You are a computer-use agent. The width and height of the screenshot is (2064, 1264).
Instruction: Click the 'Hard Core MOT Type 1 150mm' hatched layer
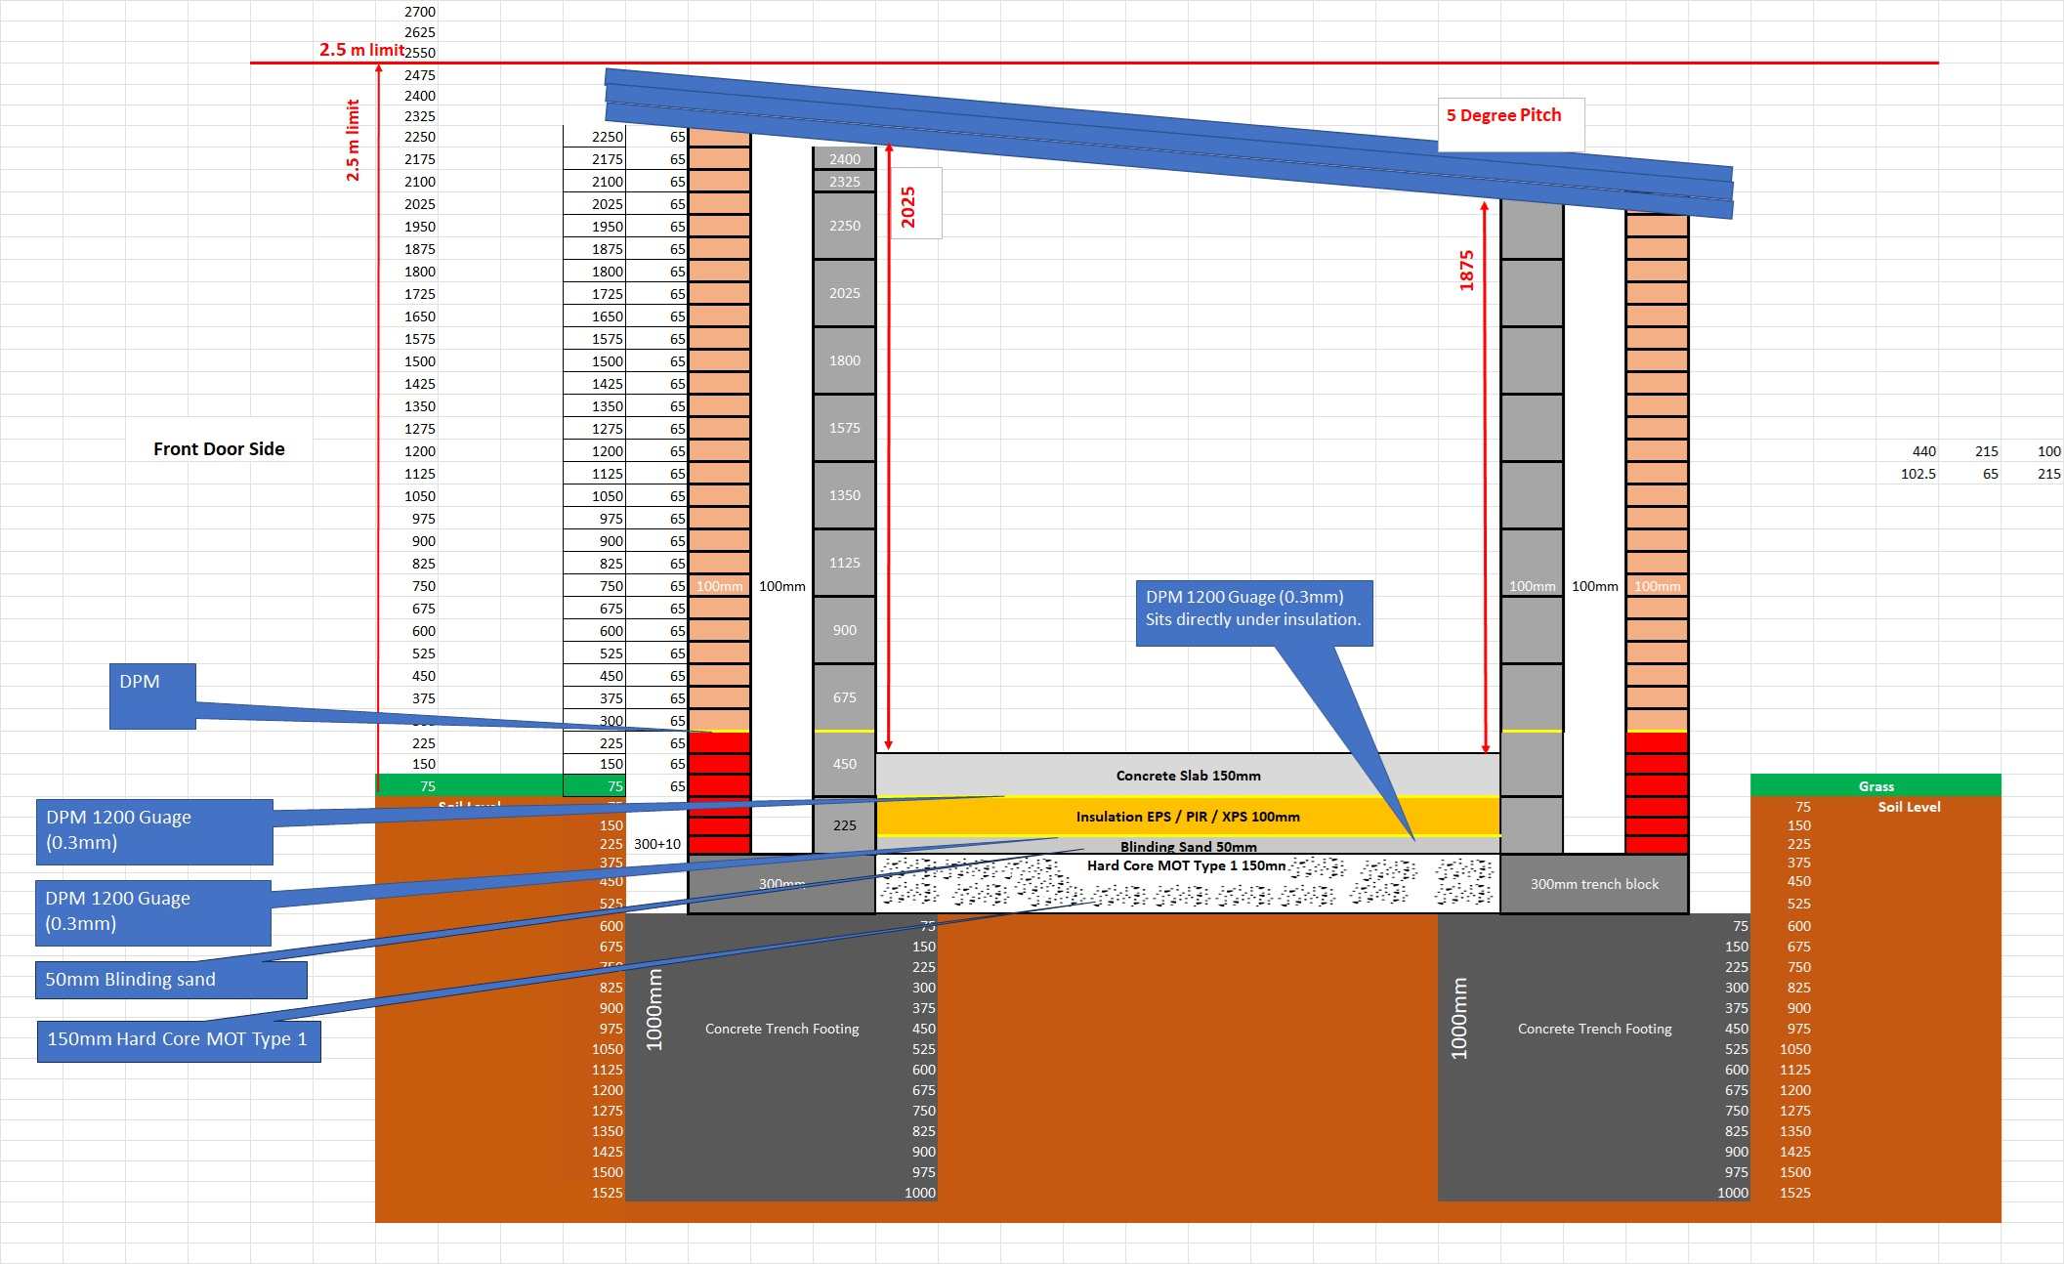click(1188, 885)
